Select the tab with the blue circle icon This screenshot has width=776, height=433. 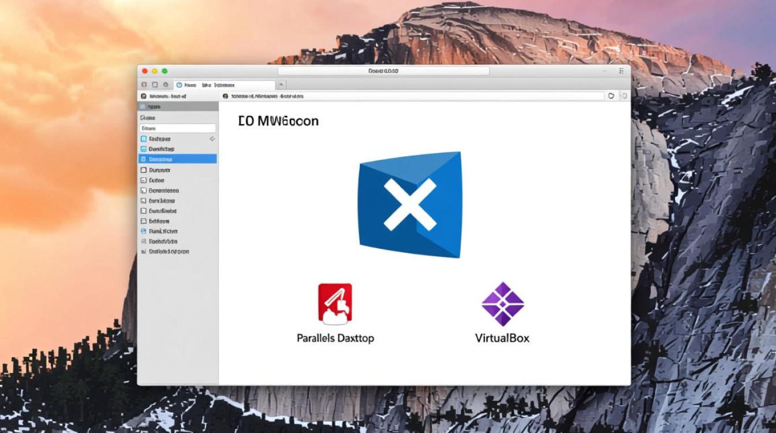tap(223, 85)
